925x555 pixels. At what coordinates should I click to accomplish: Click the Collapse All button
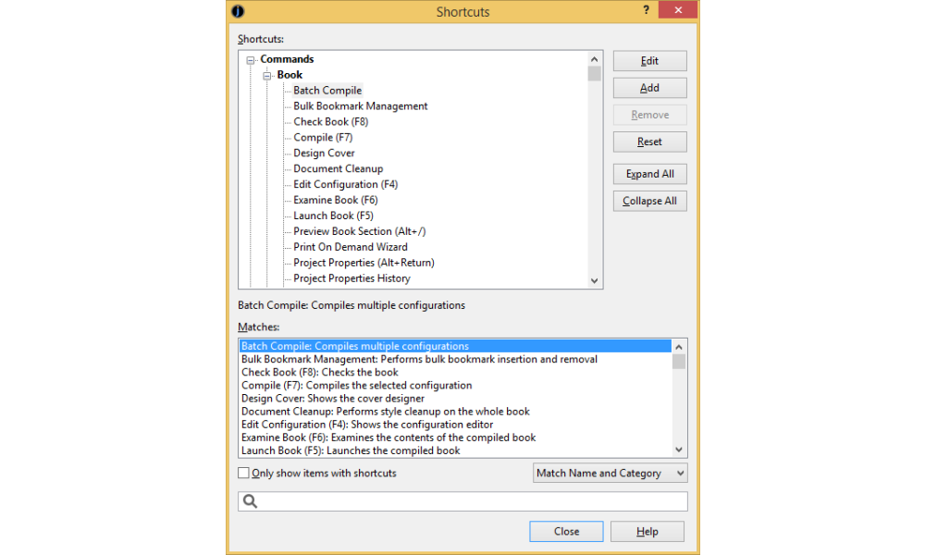649,201
